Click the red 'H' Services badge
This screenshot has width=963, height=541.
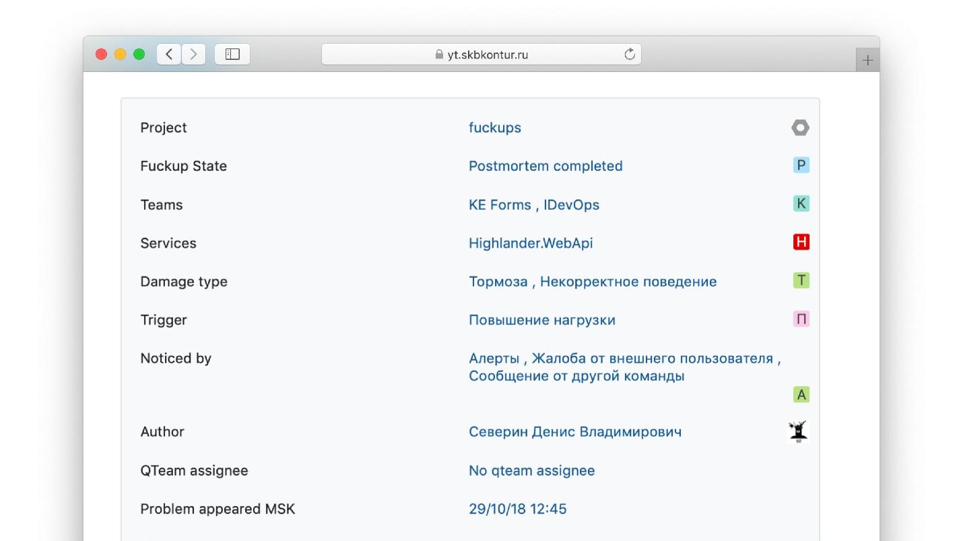point(801,242)
